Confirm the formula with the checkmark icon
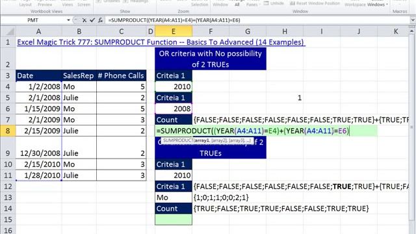 point(92,20)
